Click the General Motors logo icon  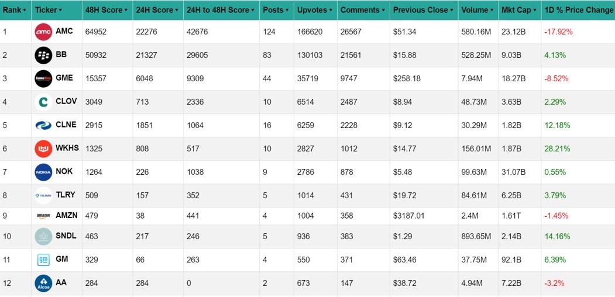[43, 260]
